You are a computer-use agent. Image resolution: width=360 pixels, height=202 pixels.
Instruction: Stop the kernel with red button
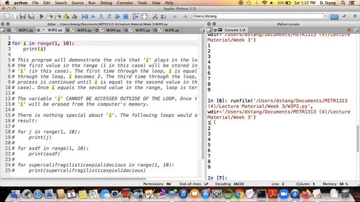click(x=349, y=30)
